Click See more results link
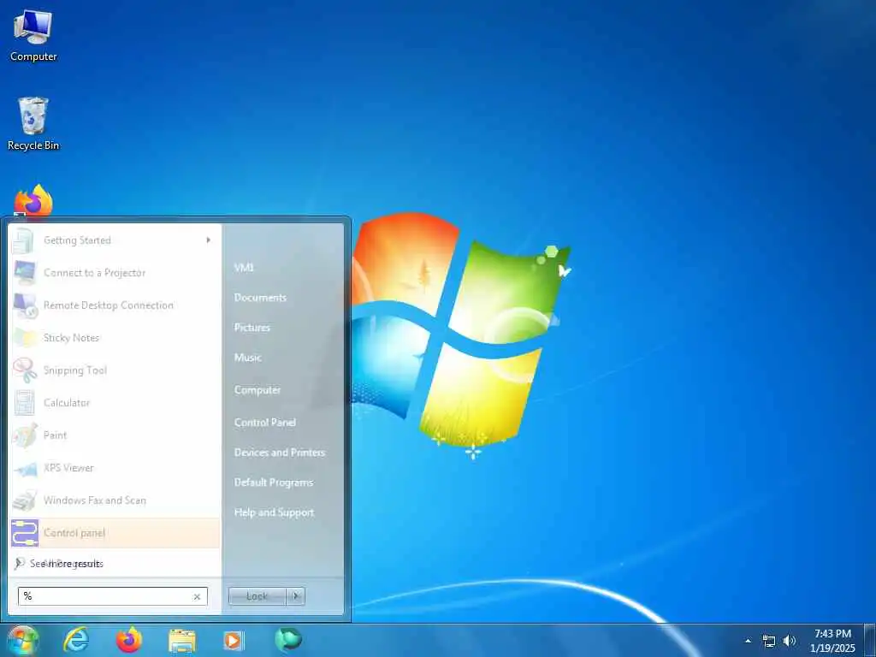The width and height of the screenshot is (876, 657). (x=67, y=564)
